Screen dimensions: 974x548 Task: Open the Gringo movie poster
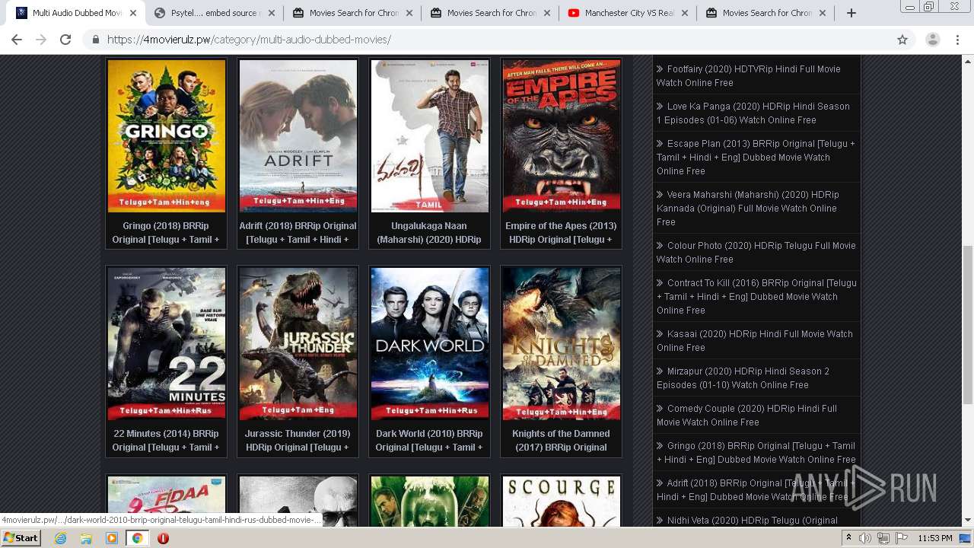(167, 135)
